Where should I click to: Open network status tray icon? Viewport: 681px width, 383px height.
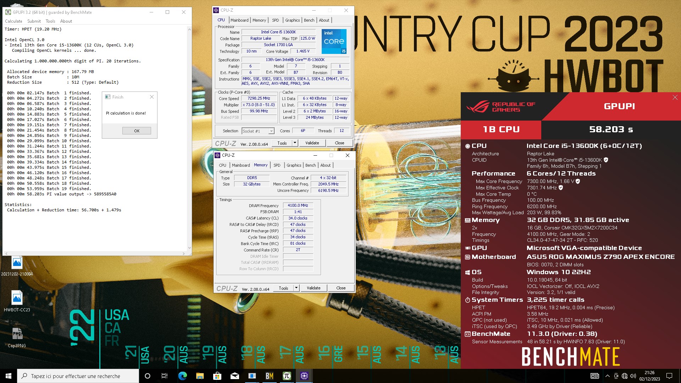tap(625, 376)
